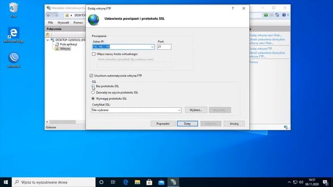Enable Włącz nazwy hosta wirtualnego checkbox
Viewport: 333px width, 187px height.
94,54
